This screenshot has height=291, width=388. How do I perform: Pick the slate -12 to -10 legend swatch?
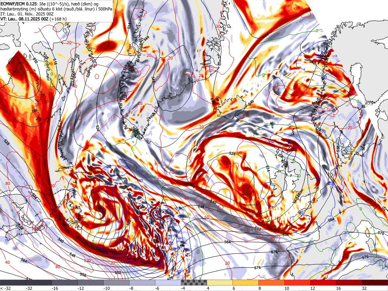tap(90, 282)
